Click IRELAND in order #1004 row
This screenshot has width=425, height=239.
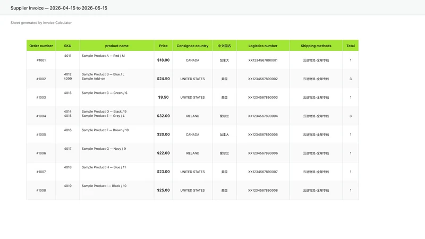[x=192, y=116]
